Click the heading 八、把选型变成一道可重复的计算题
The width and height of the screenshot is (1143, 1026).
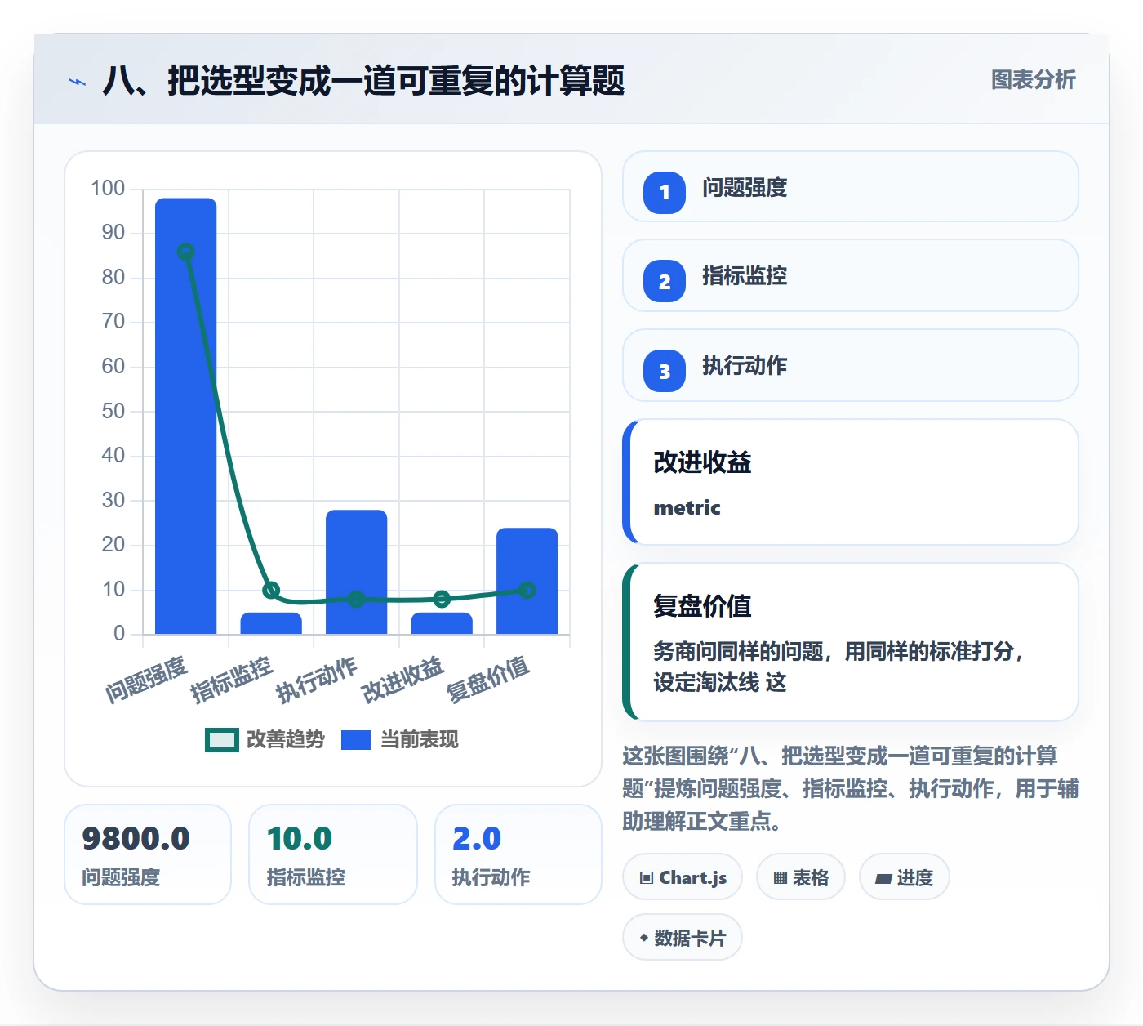tap(363, 81)
